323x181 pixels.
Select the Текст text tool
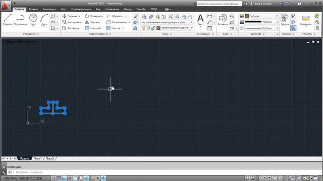click(x=200, y=20)
